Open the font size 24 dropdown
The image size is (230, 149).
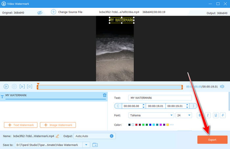pyautogui.click(x=184, y=115)
